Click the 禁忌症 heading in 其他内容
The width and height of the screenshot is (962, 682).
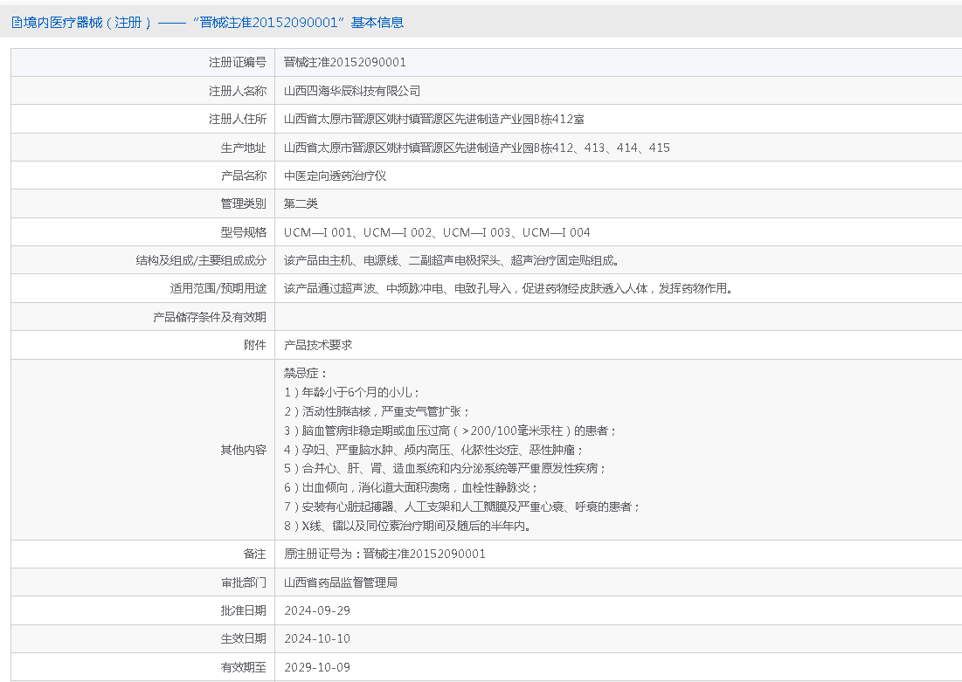pos(306,373)
